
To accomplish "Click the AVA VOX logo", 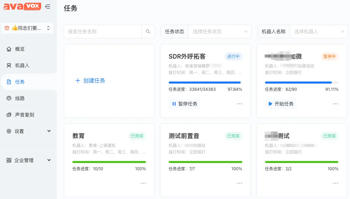I will 22,7.
